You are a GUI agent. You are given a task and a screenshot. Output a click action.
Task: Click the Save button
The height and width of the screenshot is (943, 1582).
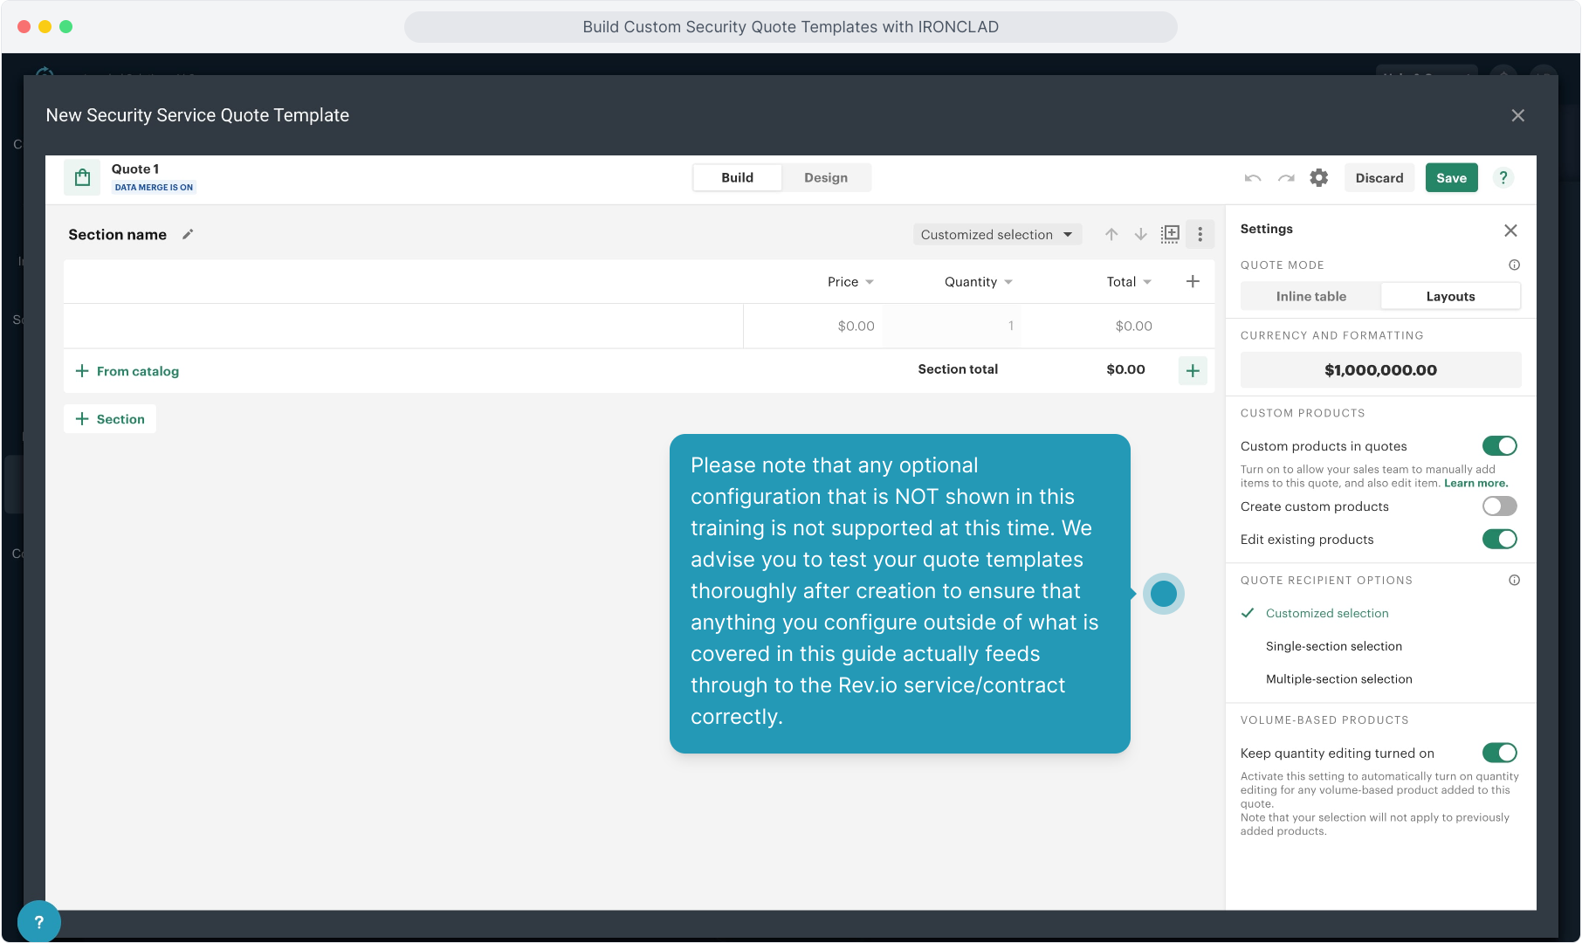tap(1451, 178)
